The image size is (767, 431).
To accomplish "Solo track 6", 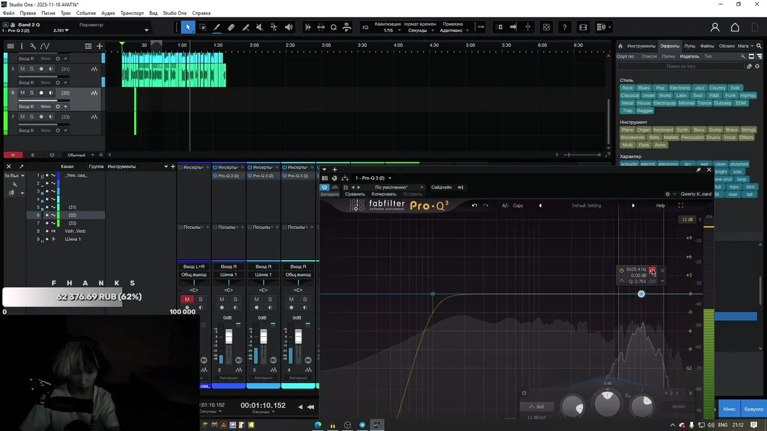I will 32,93.
